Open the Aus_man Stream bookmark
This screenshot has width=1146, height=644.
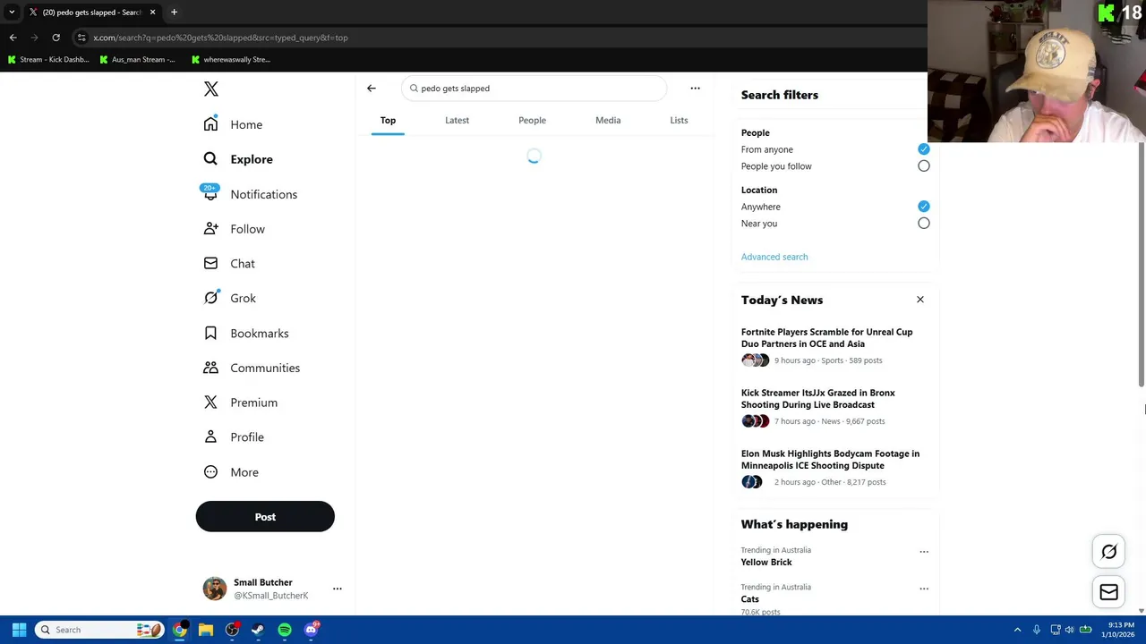138,60
